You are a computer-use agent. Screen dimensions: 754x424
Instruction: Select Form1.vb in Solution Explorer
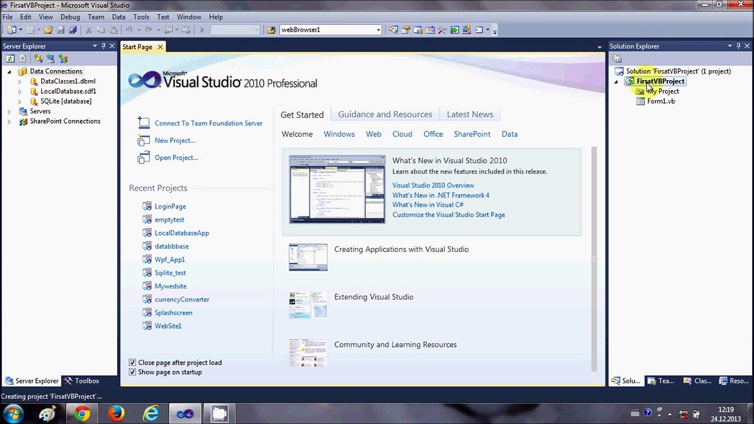click(x=661, y=101)
